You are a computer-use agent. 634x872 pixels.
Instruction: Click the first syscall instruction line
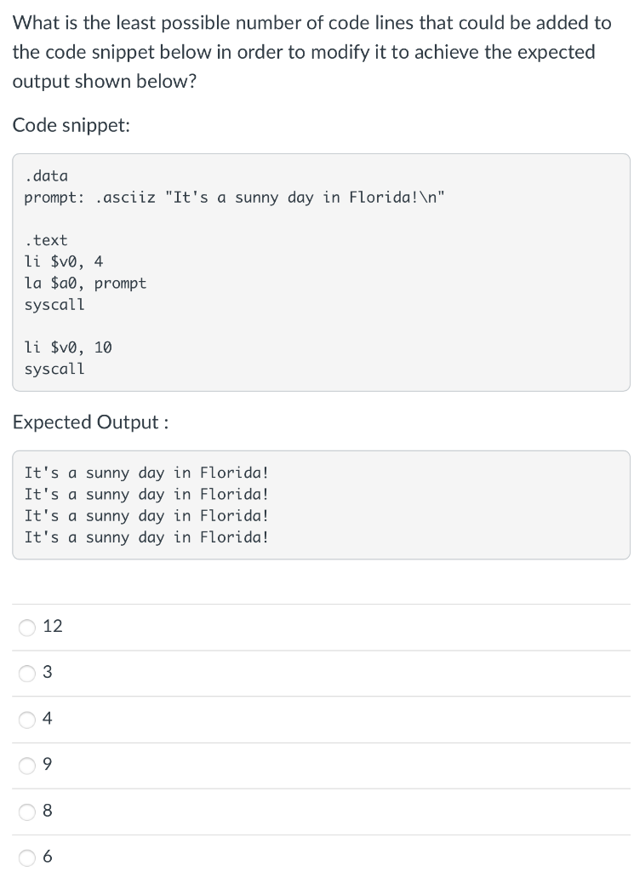coord(54,304)
